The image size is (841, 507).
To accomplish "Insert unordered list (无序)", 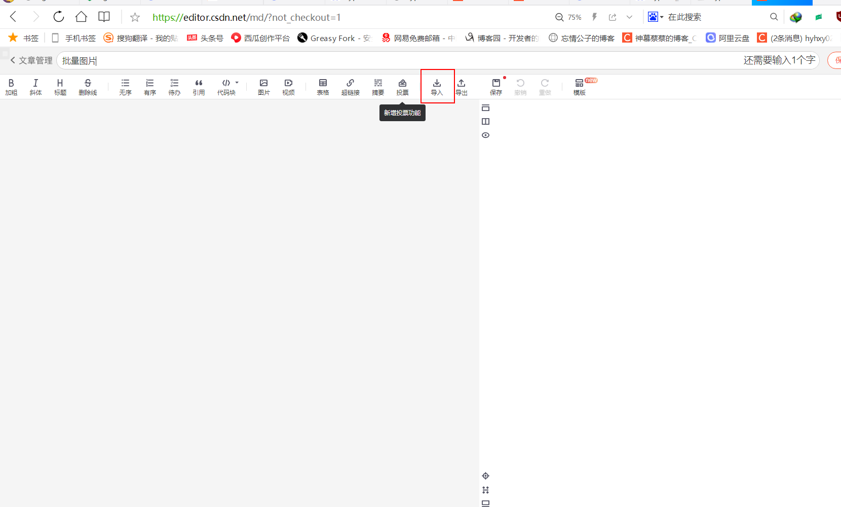I will [x=125, y=87].
